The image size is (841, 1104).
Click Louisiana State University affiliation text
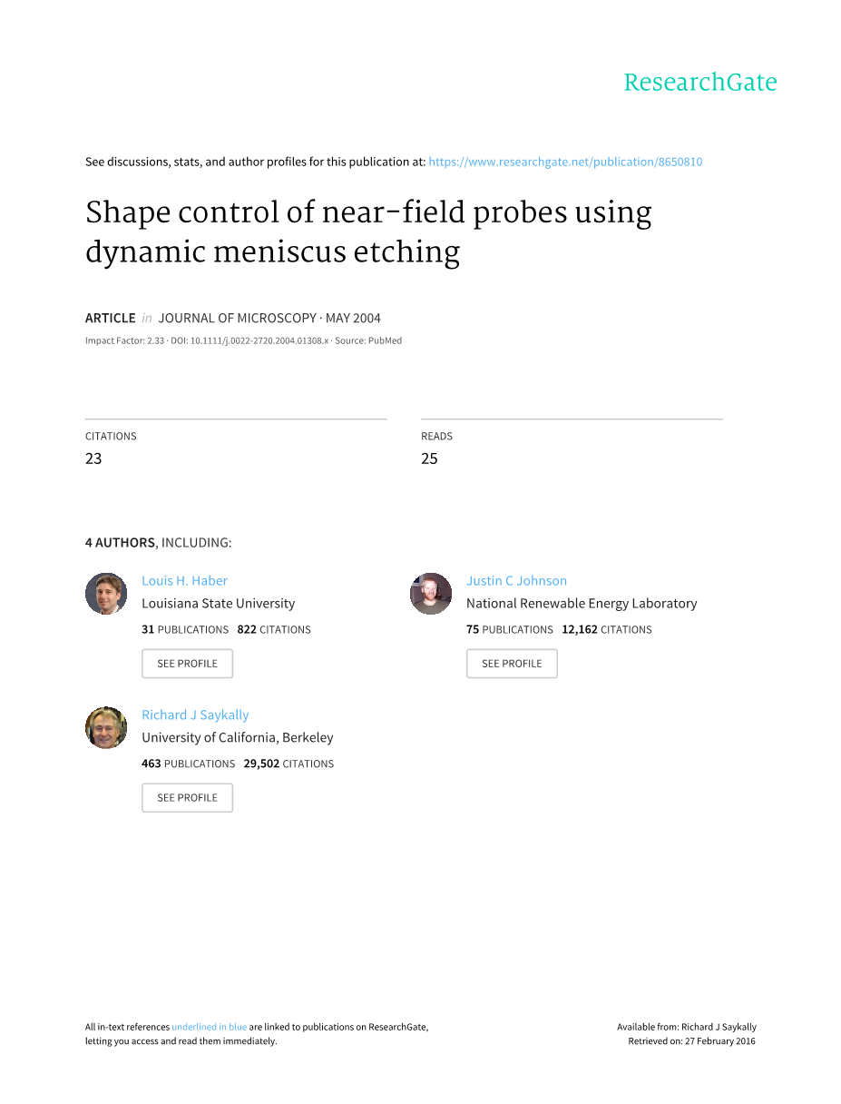coord(218,603)
